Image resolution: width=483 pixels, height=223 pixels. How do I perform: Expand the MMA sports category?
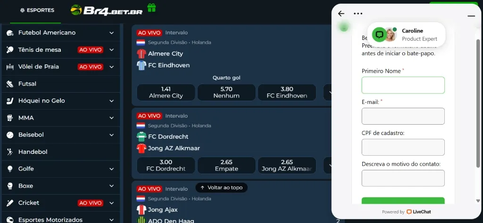(x=111, y=118)
